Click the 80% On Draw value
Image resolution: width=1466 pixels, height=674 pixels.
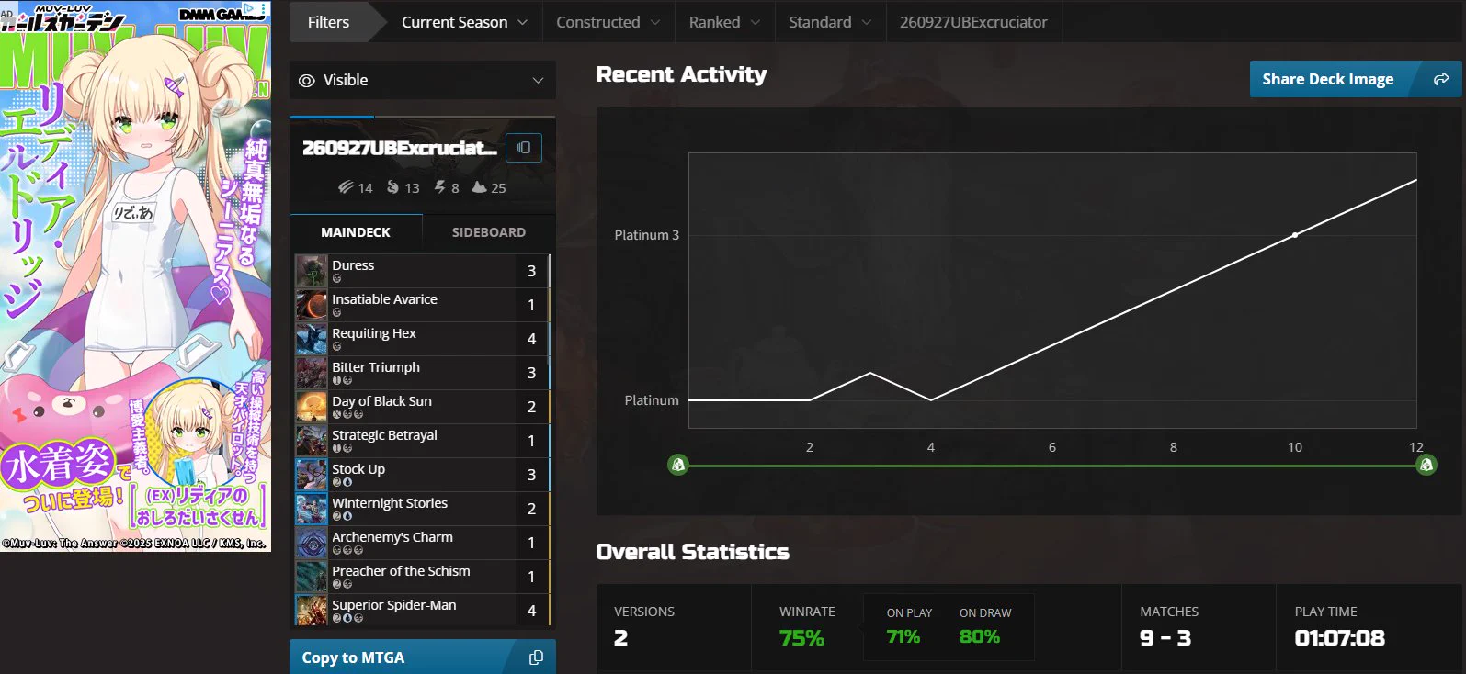point(980,636)
